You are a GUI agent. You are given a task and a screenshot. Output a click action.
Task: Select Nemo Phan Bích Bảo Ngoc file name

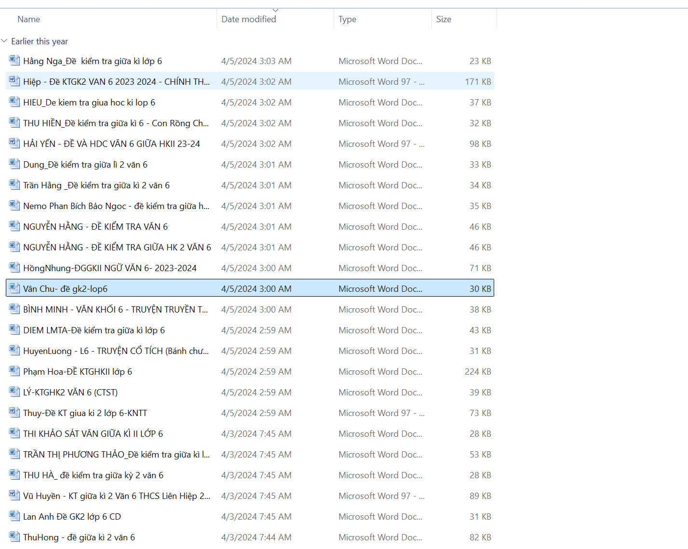pos(116,206)
